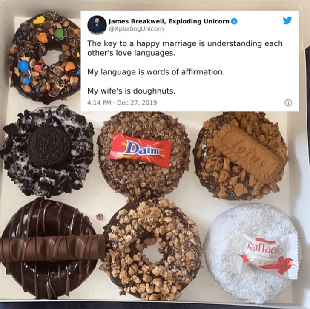Click the Twitter bird logo

point(287,20)
